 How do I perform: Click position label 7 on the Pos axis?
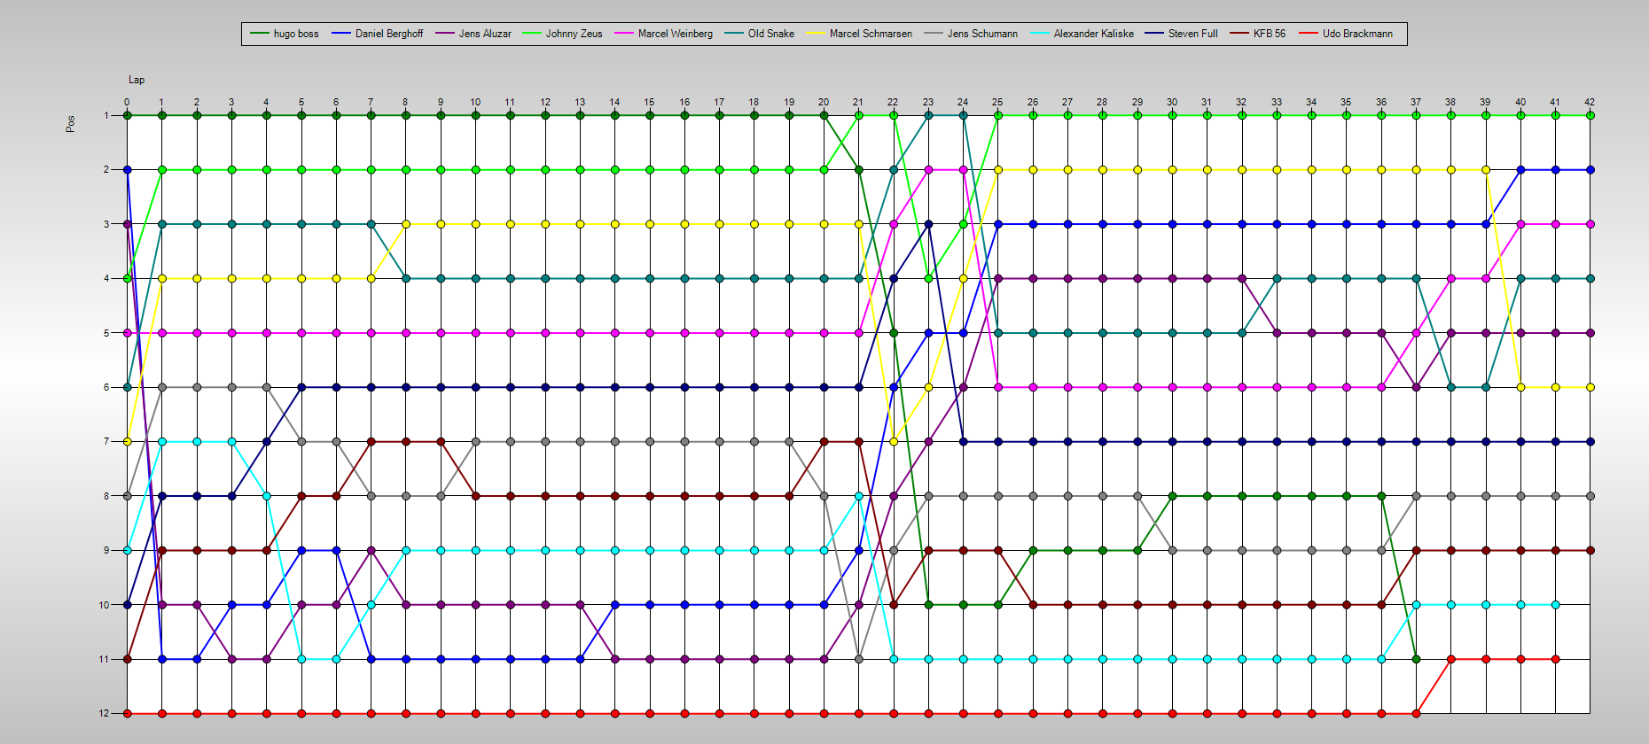point(106,441)
